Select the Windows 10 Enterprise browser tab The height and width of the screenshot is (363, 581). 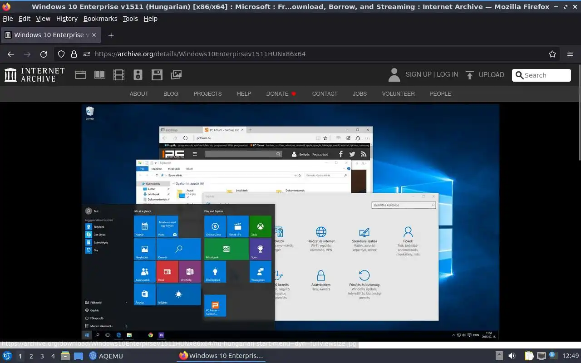(50, 35)
